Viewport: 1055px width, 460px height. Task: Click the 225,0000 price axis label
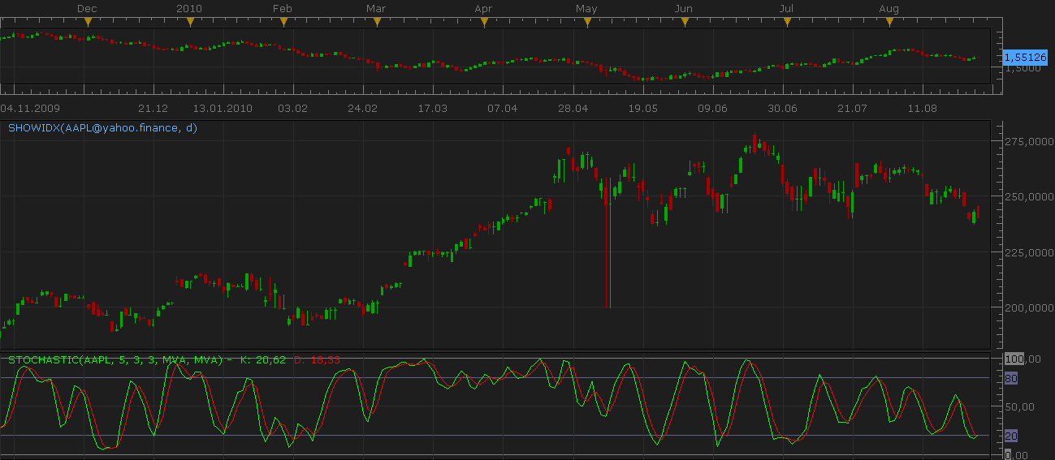(1030, 252)
